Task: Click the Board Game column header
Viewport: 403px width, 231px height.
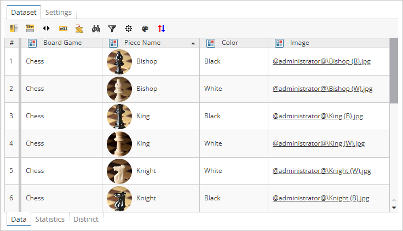Action: pyautogui.click(x=61, y=43)
